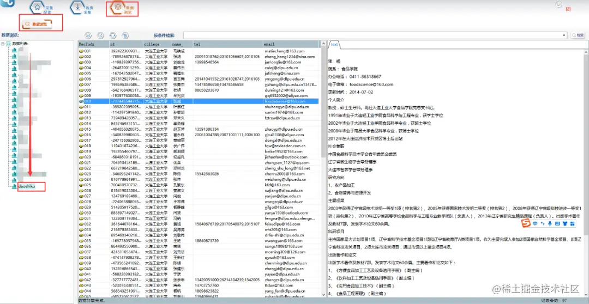Click email cell yanye150@outlook.com

(286, 213)
